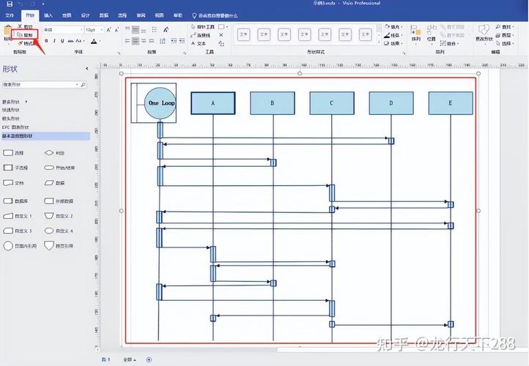
Task: Toggle Bold formatting
Action: (x=46, y=41)
